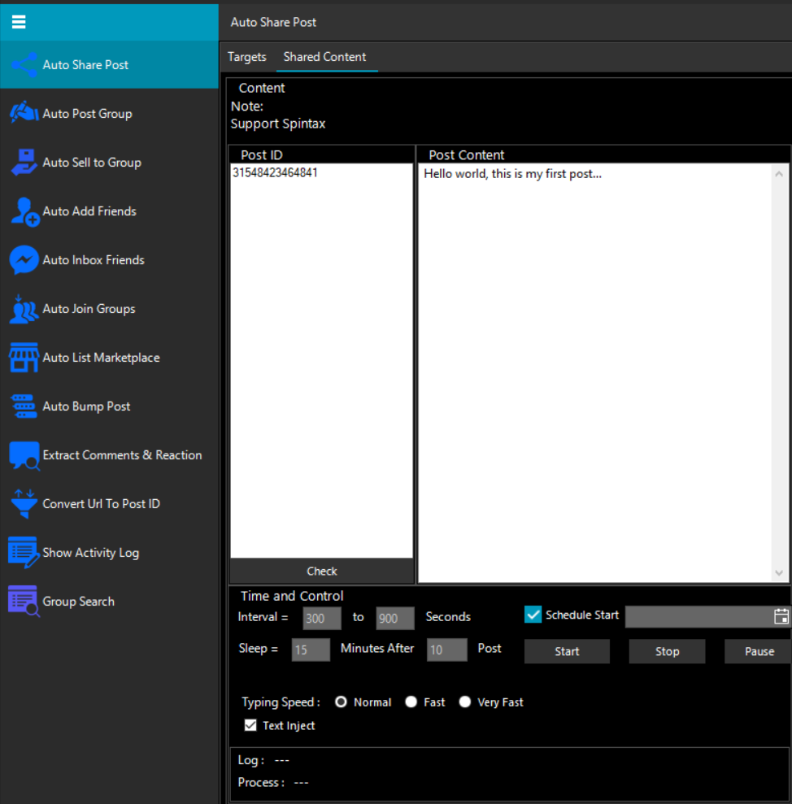The height and width of the screenshot is (804, 792).
Task: Click the Show Activity Log icon
Action: pos(24,552)
